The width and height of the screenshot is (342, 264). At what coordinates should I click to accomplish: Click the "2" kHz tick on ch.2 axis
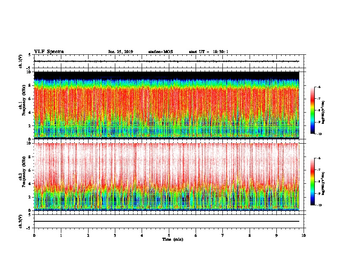[30, 197]
